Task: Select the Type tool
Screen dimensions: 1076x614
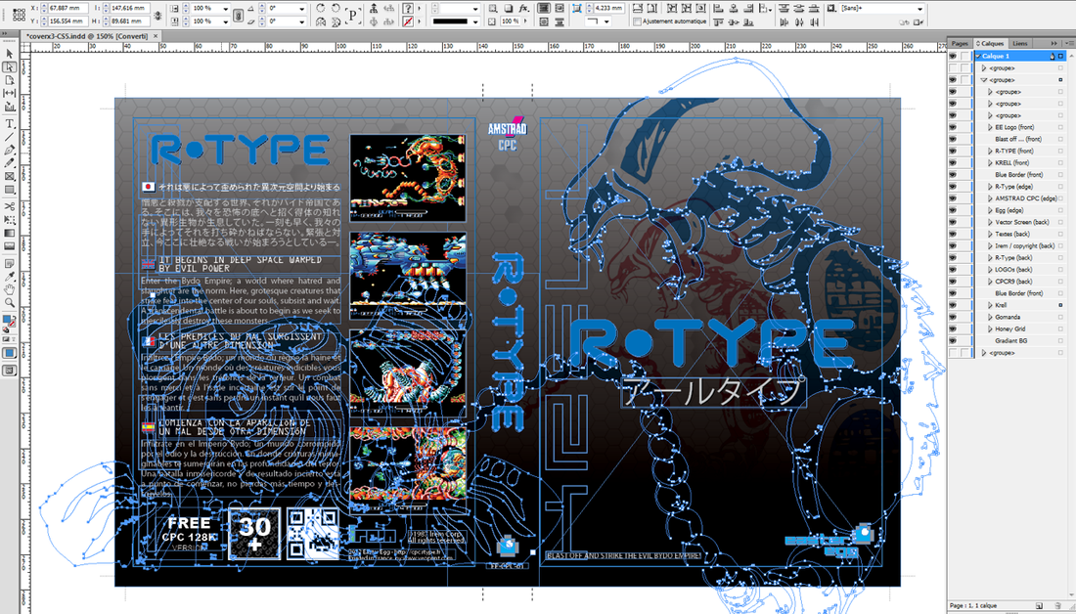Action: [10, 123]
